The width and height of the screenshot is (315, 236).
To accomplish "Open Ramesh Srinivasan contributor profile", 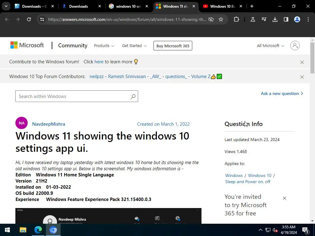I will point(127,77).
